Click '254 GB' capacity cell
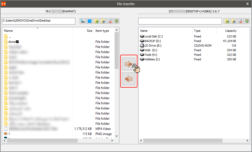 [x=232, y=50]
